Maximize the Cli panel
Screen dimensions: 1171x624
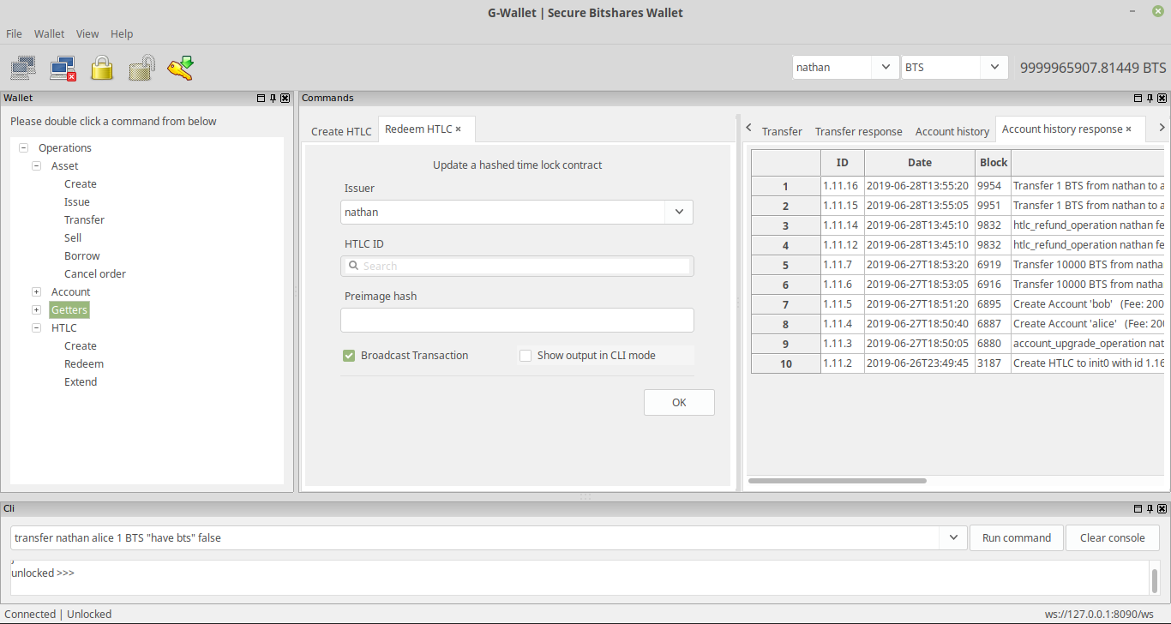point(1138,508)
